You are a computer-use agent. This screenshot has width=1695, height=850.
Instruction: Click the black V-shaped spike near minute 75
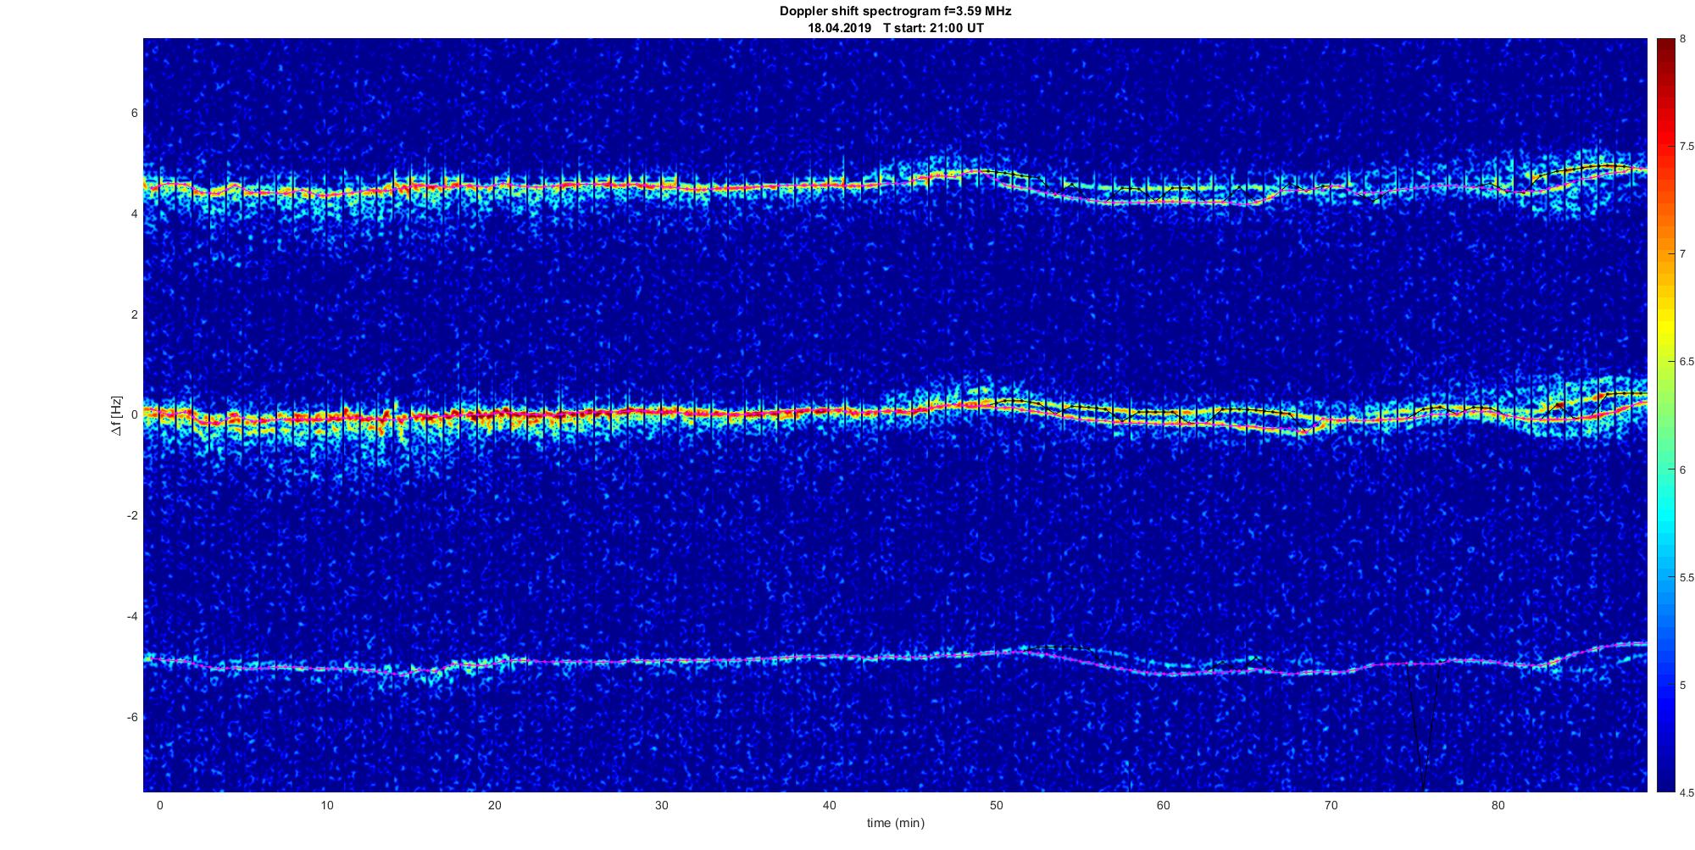(x=1423, y=726)
